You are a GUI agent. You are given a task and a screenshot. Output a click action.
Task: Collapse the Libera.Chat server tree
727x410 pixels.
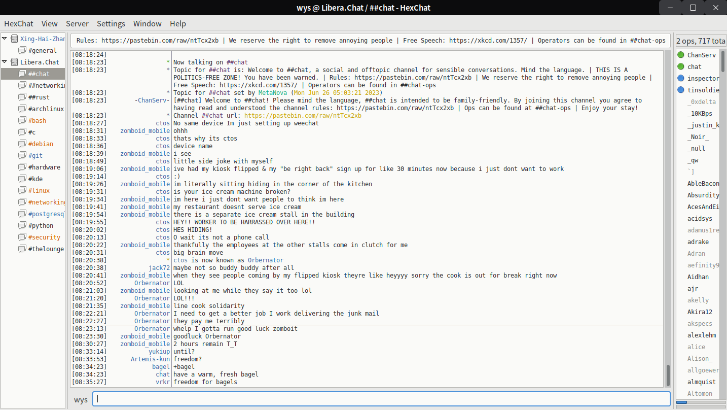tap(5, 62)
